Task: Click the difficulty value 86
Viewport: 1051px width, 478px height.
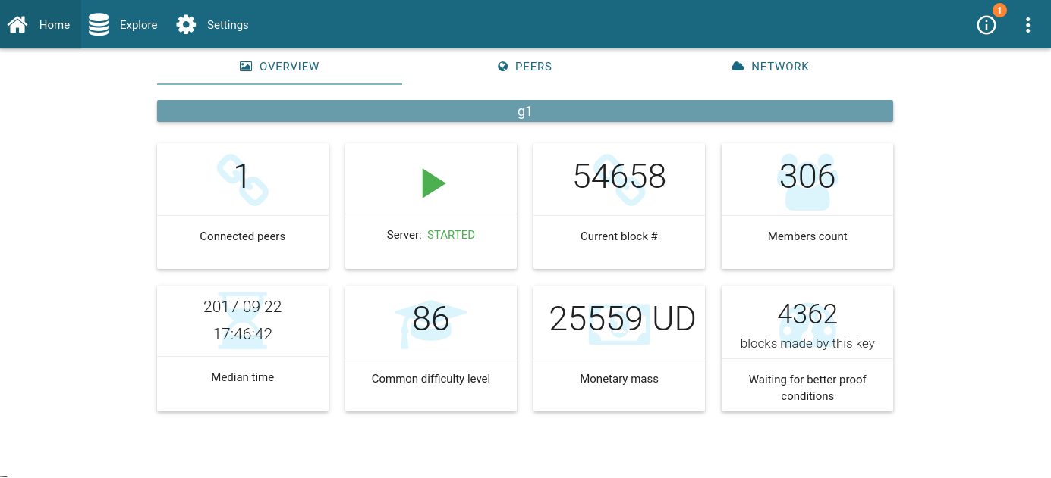Action: point(431,319)
